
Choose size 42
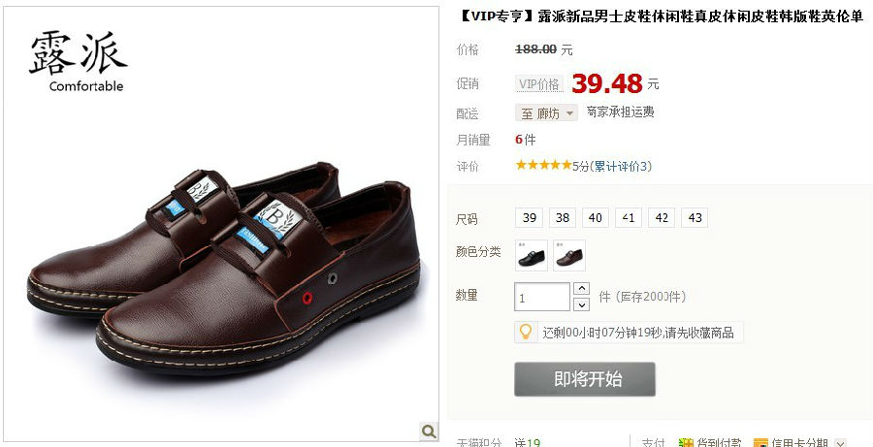tap(662, 217)
